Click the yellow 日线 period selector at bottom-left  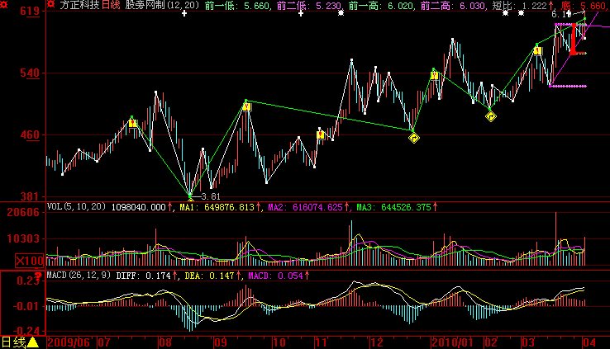click(x=14, y=342)
